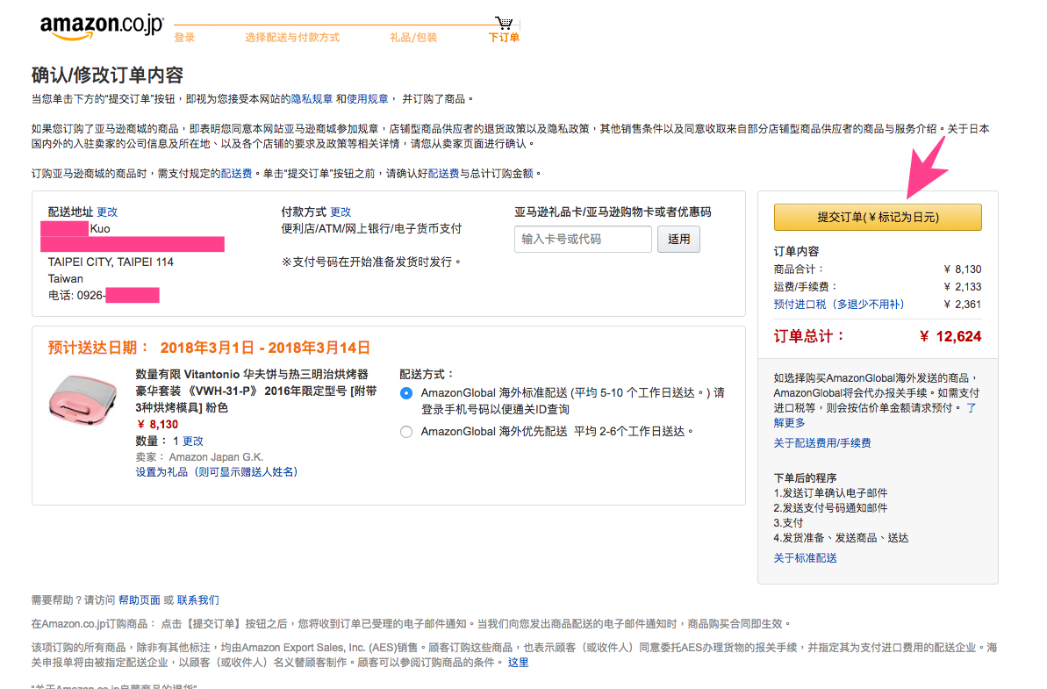Click the 隐私规章 link

(312, 99)
